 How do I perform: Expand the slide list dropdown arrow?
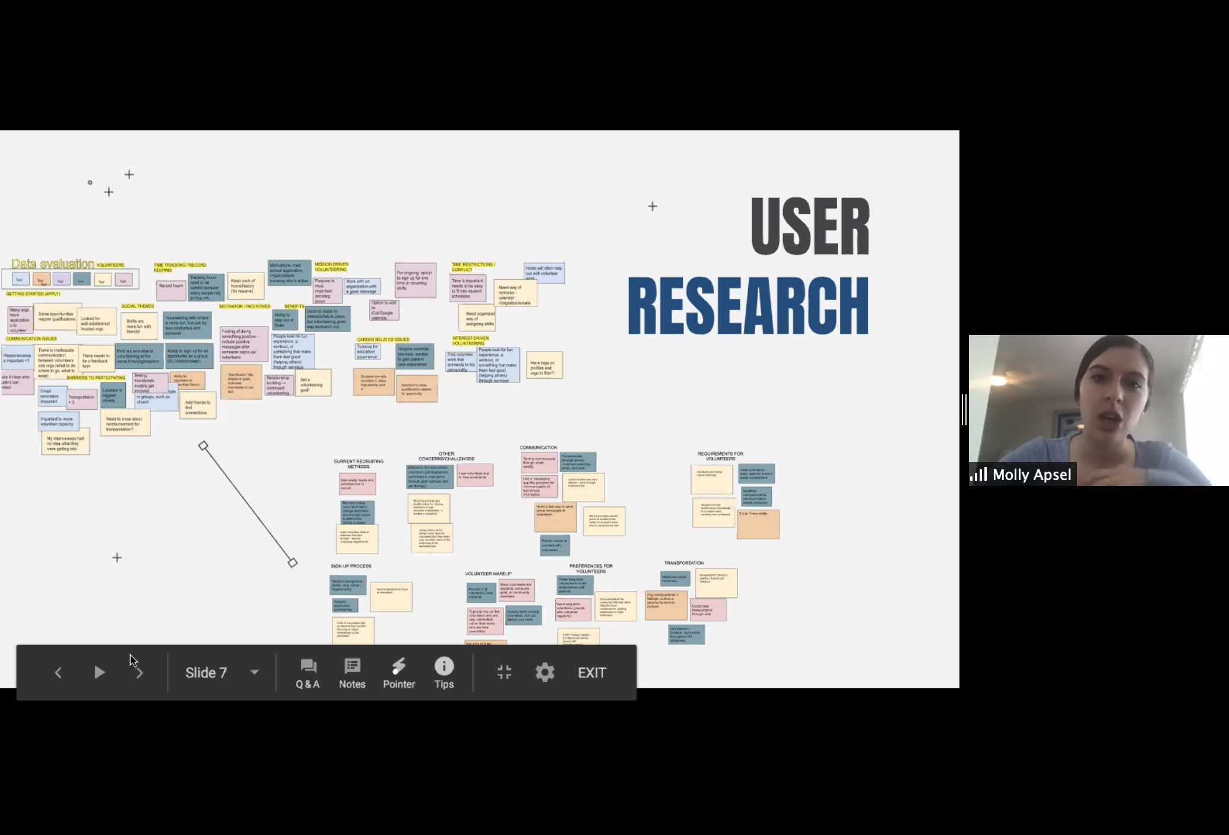[254, 673]
